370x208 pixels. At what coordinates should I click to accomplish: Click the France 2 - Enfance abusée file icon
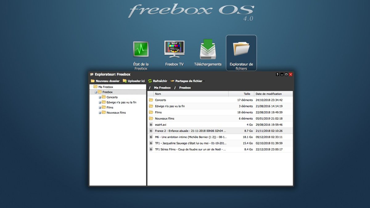(151, 131)
